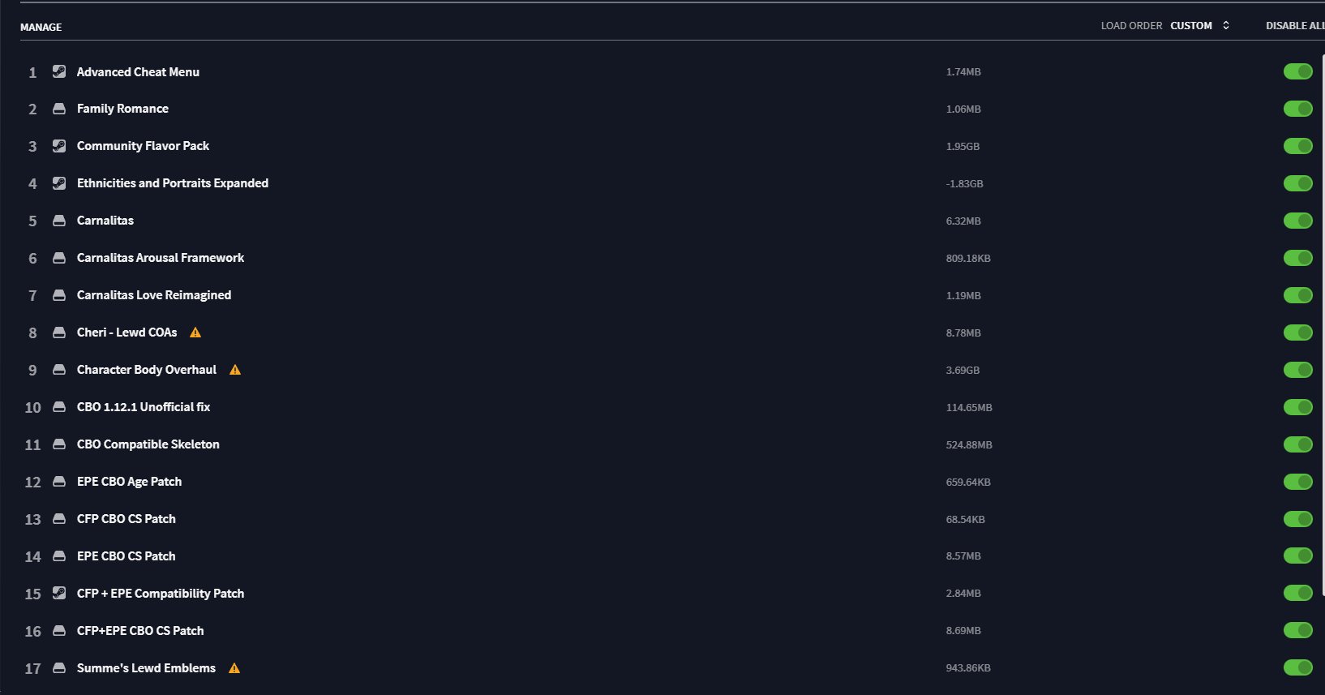Click the 524.88MB size value

(x=969, y=445)
